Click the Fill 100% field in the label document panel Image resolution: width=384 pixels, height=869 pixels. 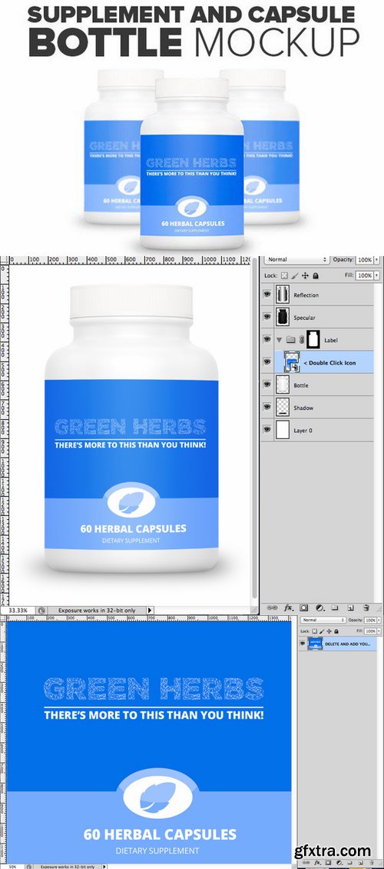coord(372,631)
